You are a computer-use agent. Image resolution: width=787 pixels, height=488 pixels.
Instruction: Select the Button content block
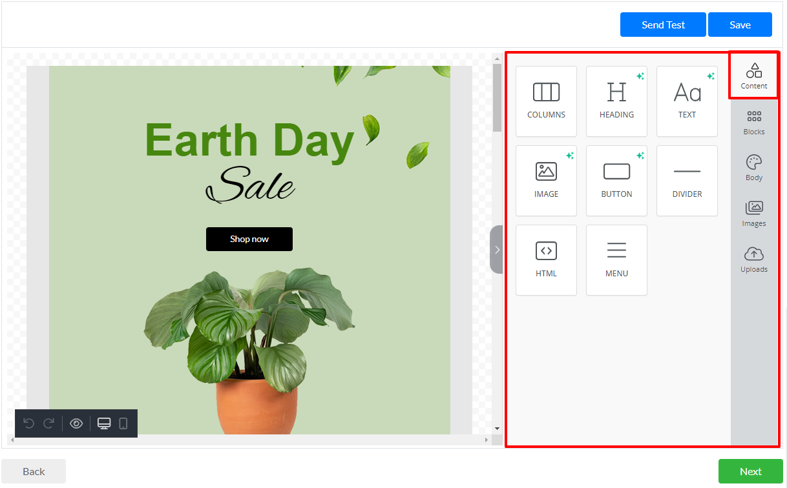616,181
